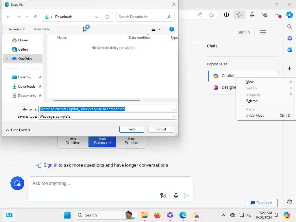Go up one folder level

click(x=36, y=17)
